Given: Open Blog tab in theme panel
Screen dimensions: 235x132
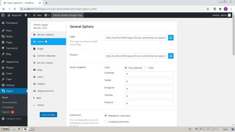Looking at the screenshot, I should point(48,70).
